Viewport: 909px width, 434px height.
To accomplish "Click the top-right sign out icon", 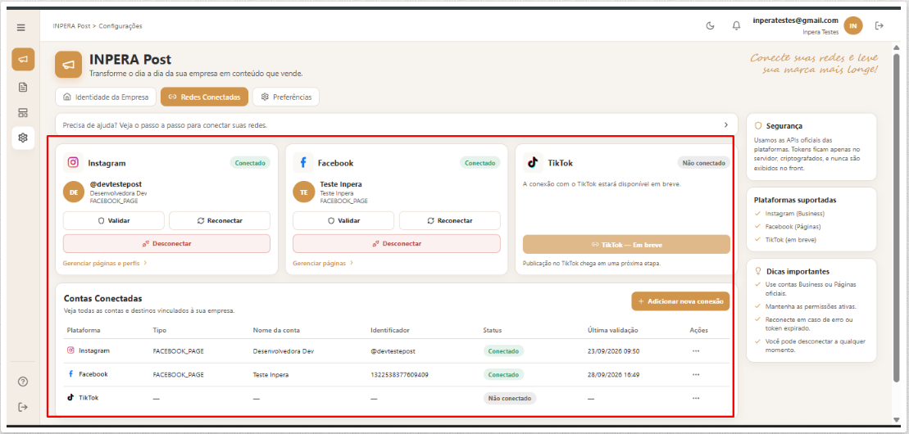I will (879, 25).
